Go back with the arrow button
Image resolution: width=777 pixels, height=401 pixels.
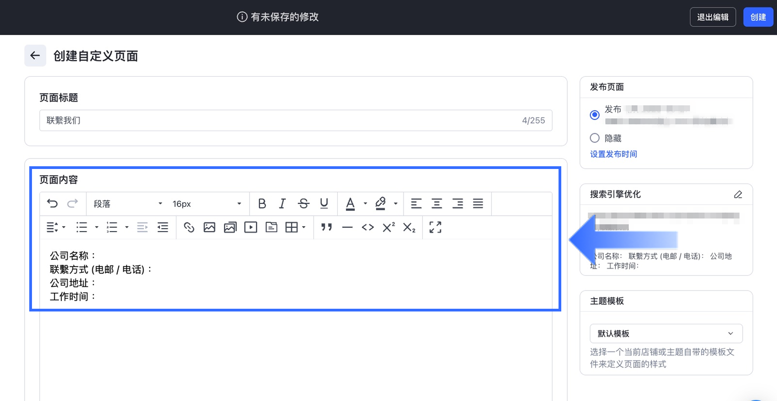point(35,56)
